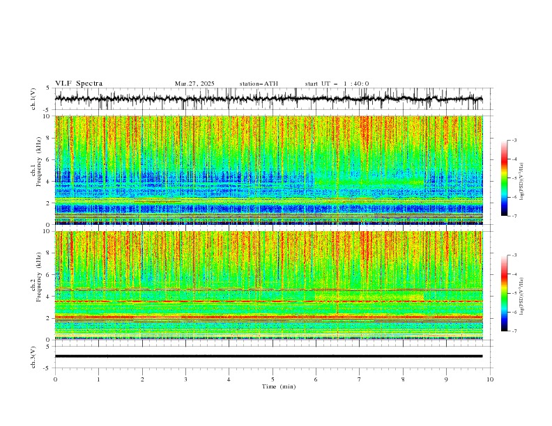Viewport: 552px width, 426px height.
Task: Click the 'ch.3(V)' waveform axis label
Action: point(33,357)
